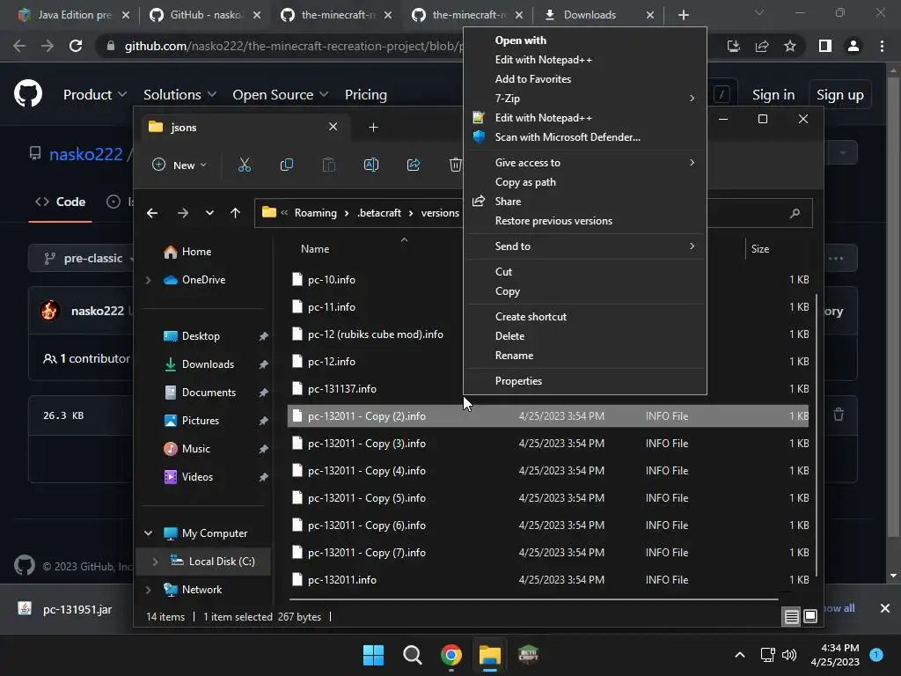Click the Delete trash icon in Explorer toolbar
901x676 pixels.
tap(455, 165)
